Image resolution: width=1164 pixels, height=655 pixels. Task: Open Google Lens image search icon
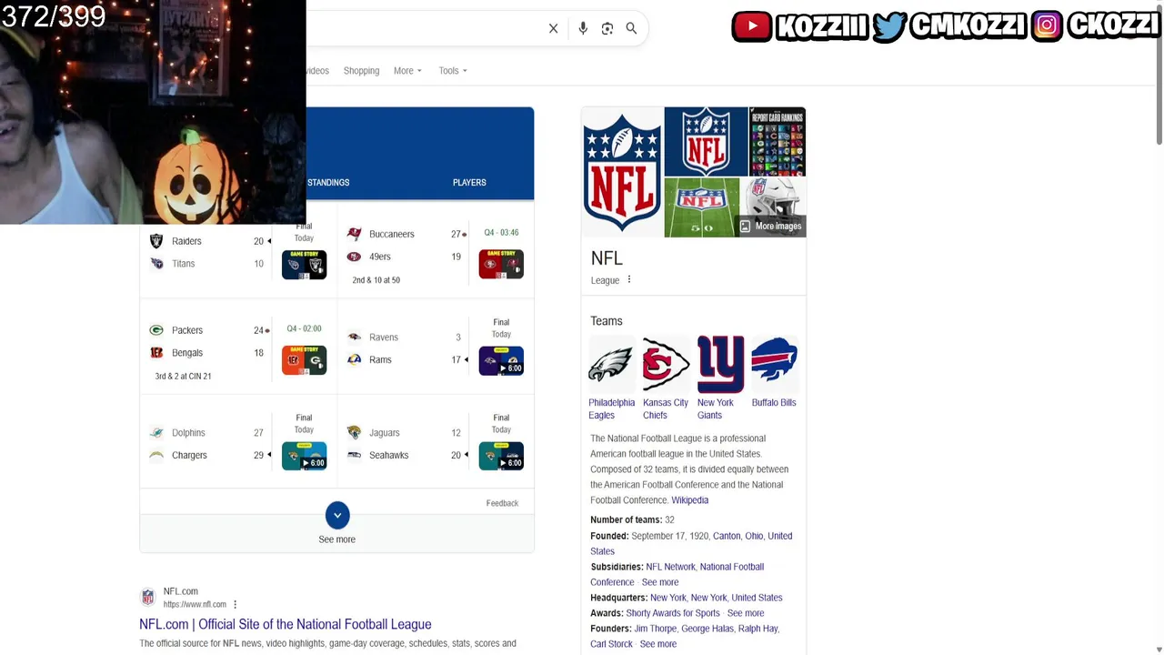[x=607, y=28]
